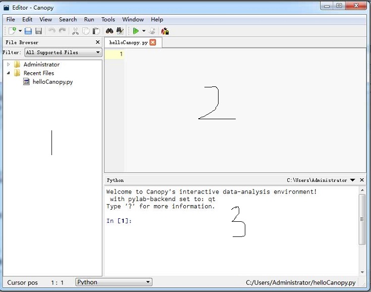The height and width of the screenshot is (292, 371).
Task: Click the helloCanopy.py file icon
Action: coord(26,82)
